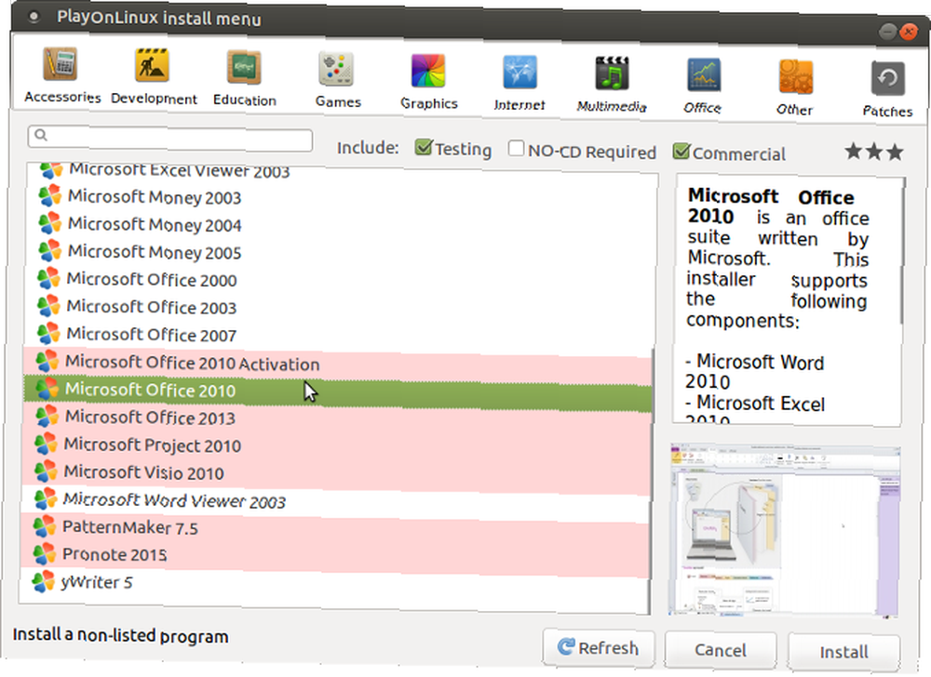Viewport: 931px width, 677px height.
Task: Enable the NO-CD Required checkbox
Action: (516, 148)
